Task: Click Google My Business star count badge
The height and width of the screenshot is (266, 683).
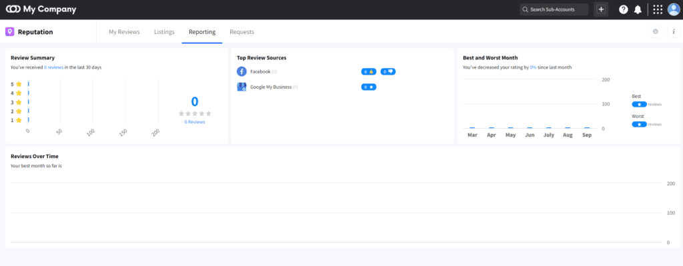Action: pos(368,87)
